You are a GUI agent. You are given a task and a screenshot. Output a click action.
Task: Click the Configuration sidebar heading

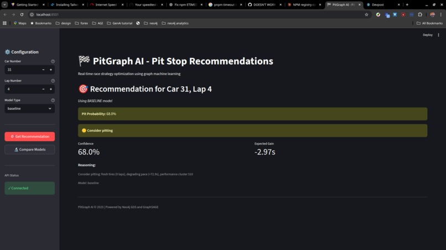(22, 52)
